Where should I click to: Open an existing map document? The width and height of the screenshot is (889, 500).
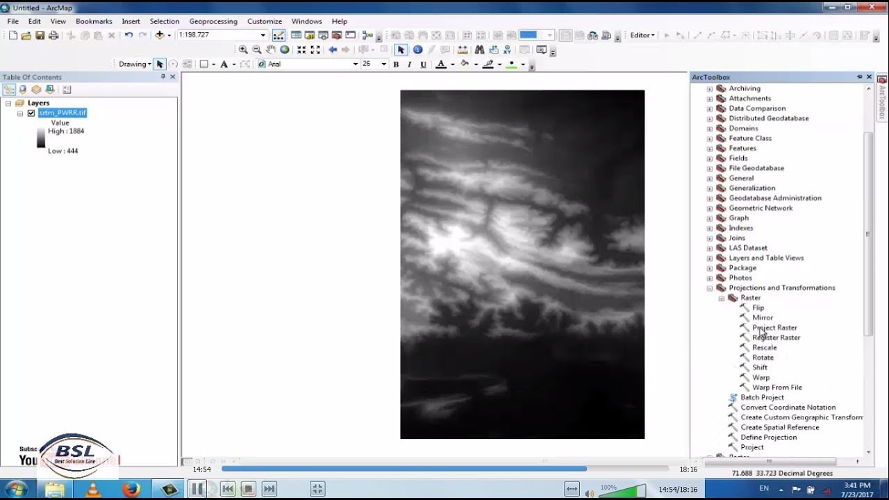tap(26, 35)
